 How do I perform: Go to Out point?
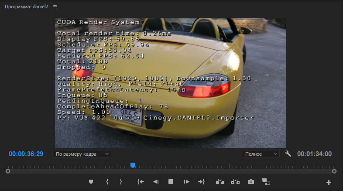201,181
